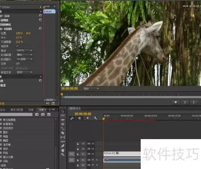
Task: Add a marker in program monitor
Action: [x=176, y=102]
